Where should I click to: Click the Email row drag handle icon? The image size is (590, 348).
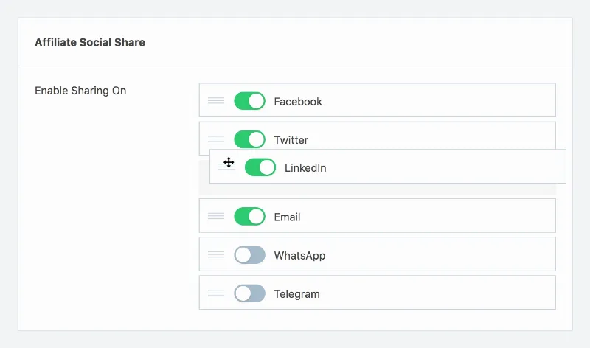tap(216, 216)
